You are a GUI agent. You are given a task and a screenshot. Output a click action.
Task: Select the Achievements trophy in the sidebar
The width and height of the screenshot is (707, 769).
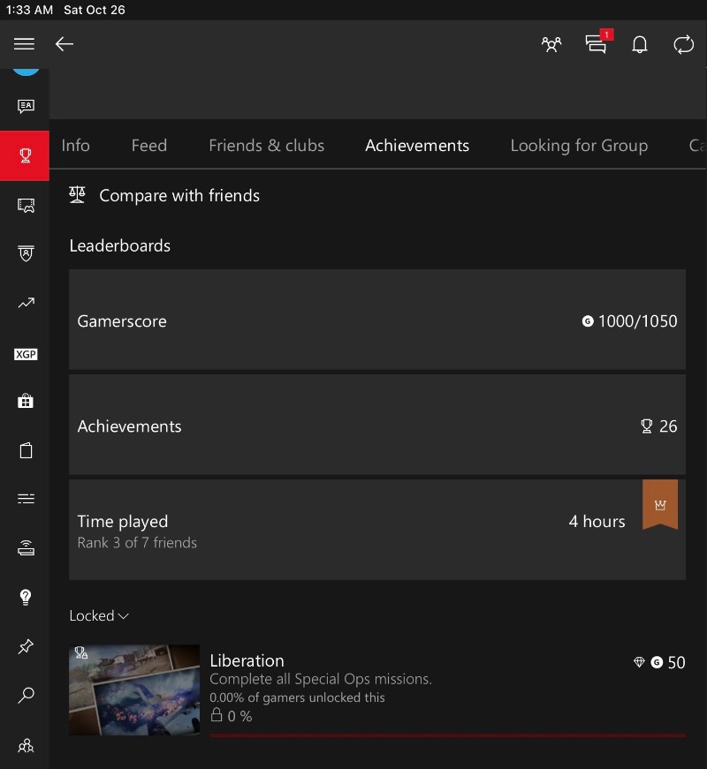[x=25, y=156]
